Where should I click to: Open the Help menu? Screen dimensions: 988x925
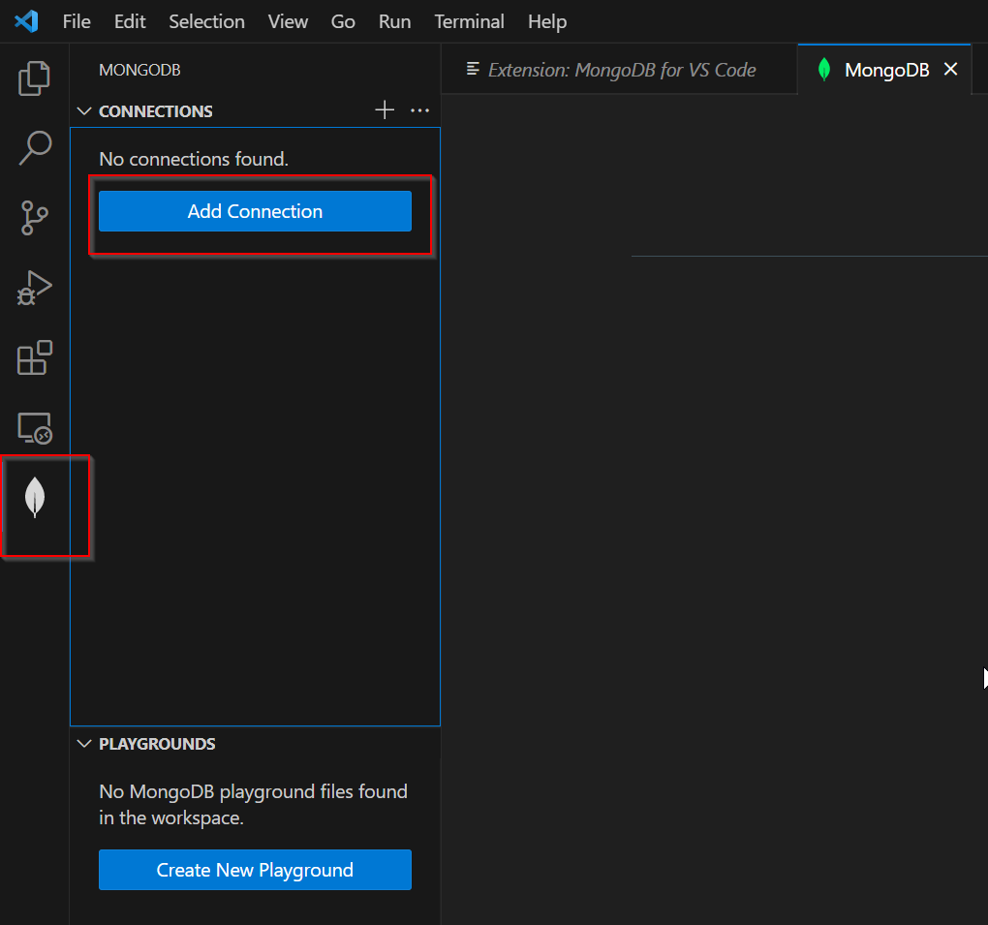pos(547,21)
